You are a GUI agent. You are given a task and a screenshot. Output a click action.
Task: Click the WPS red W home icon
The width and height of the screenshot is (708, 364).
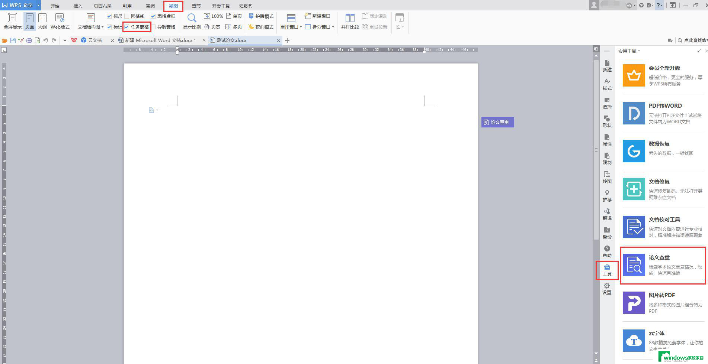pyautogui.click(x=74, y=40)
